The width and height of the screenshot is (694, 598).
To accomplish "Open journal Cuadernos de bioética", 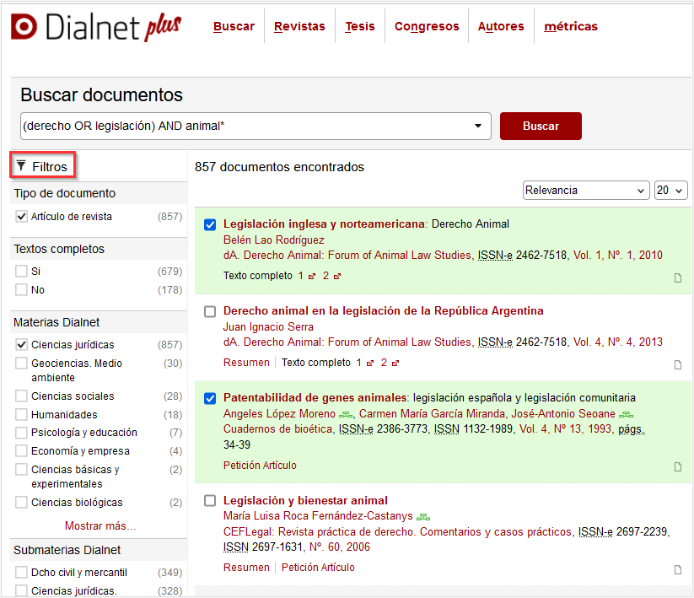I will (277, 429).
